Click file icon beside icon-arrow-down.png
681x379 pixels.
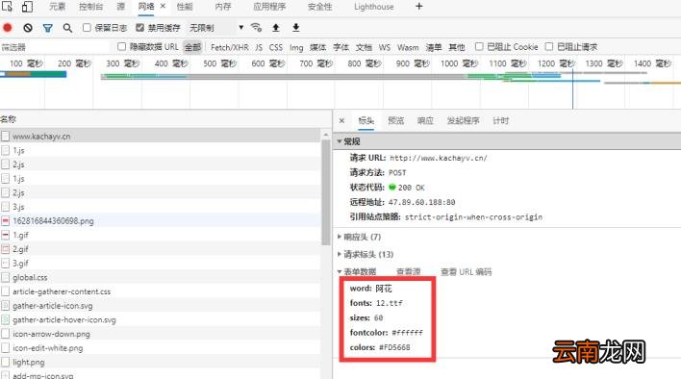coord(5,334)
